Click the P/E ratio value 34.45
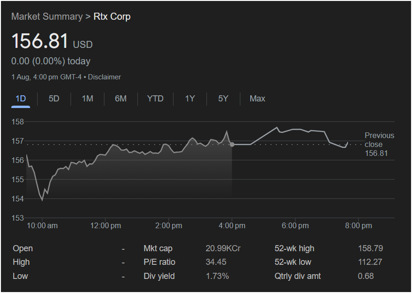This screenshot has width=412, height=293. [x=216, y=262]
